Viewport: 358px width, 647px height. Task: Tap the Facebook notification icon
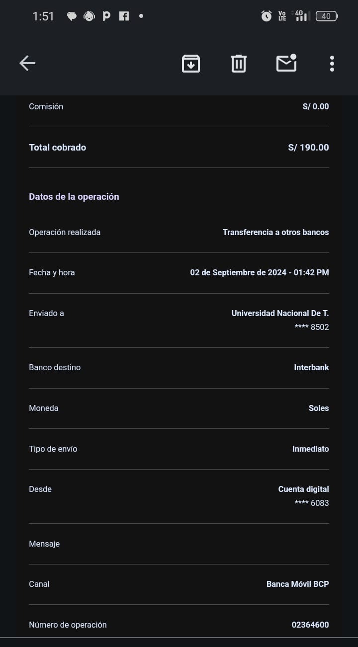point(124,16)
